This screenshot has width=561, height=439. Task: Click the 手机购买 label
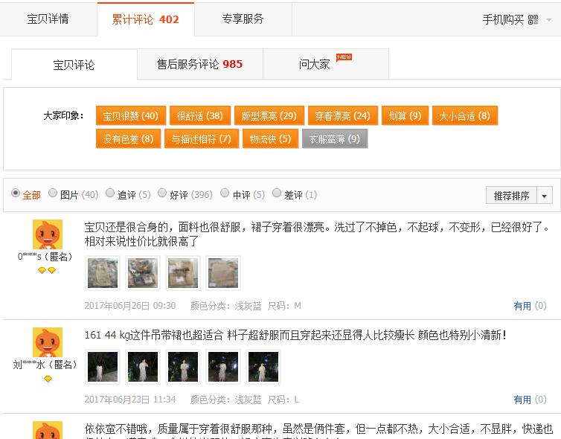click(503, 19)
